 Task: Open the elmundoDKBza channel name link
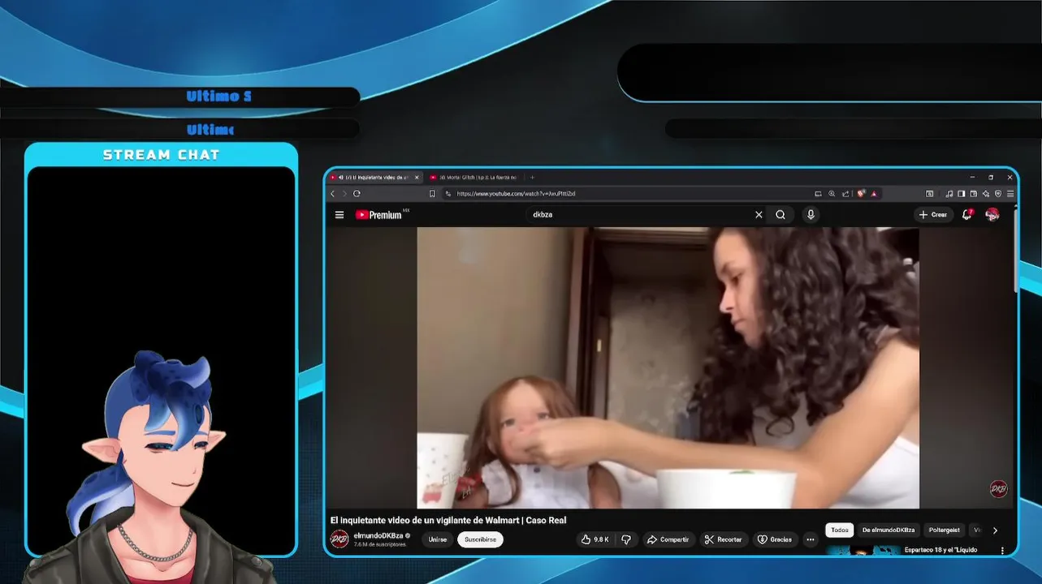(378, 535)
